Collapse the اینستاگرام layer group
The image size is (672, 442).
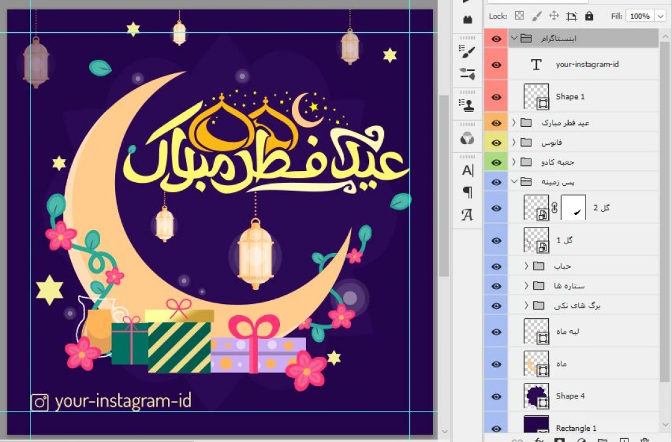[514, 39]
